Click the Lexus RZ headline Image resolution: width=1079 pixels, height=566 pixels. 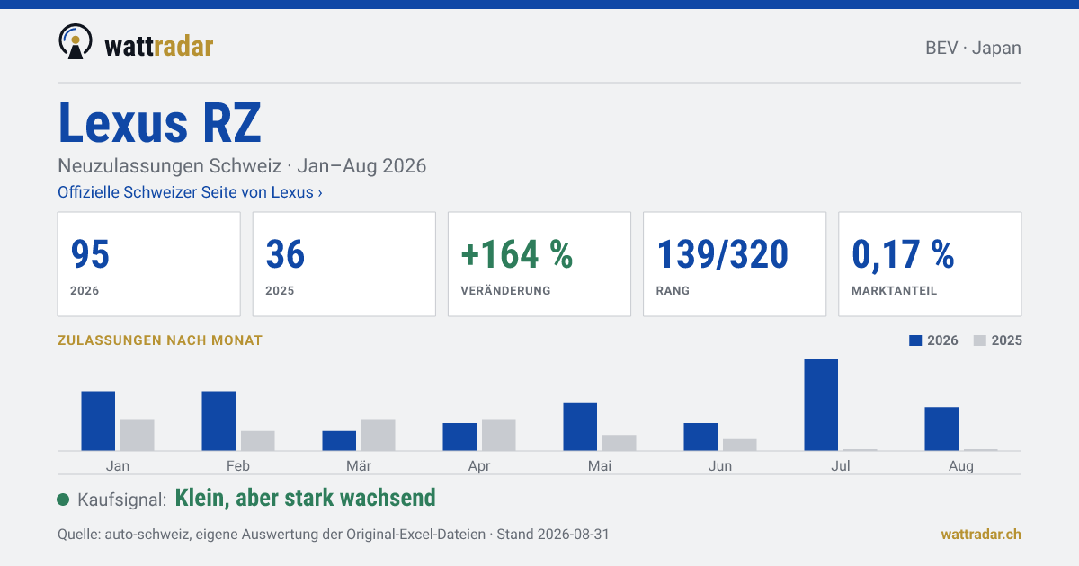[160, 123]
